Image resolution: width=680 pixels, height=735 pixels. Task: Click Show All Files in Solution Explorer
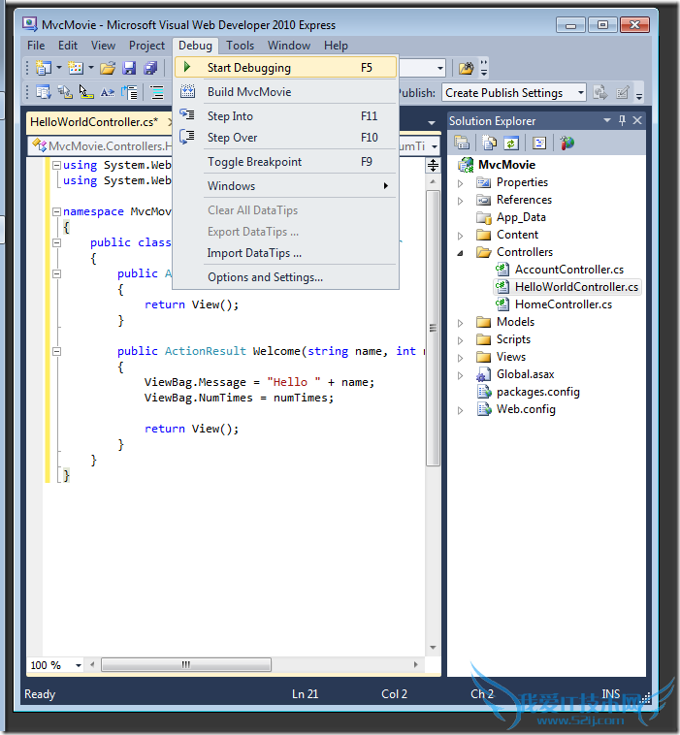coord(490,143)
